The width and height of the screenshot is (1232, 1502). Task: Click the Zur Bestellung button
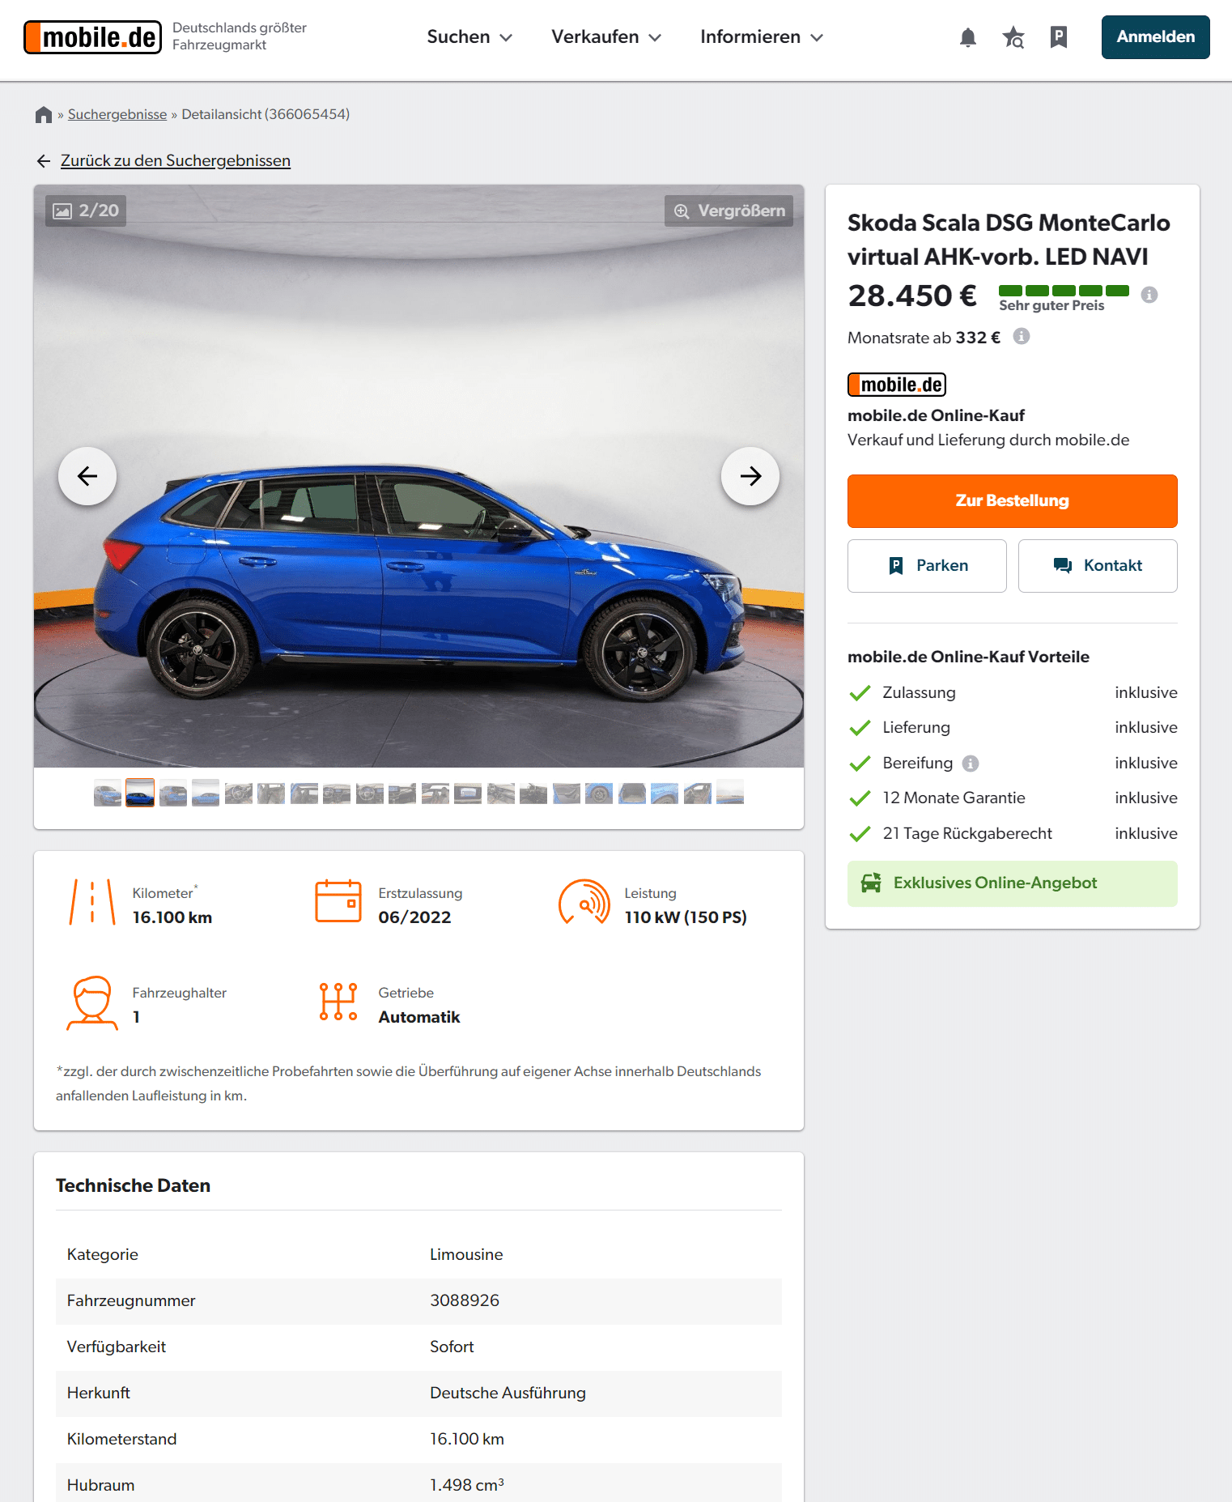click(1012, 501)
